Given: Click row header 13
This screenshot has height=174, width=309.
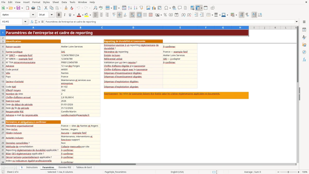Looking at the screenshot, I should [x=3, y=81].
